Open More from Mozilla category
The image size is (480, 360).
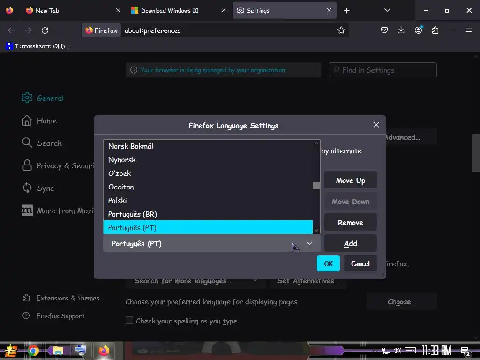click(58, 210)
